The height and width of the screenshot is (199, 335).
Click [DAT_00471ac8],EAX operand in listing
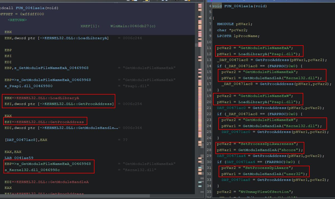[x=26, y=140]
